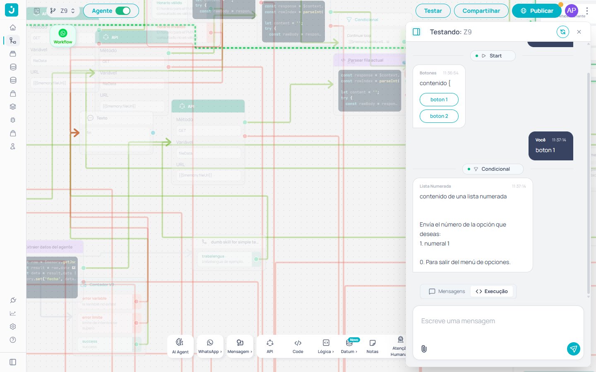
Task: Choose the boton 1 reply button
Action: 439,100
